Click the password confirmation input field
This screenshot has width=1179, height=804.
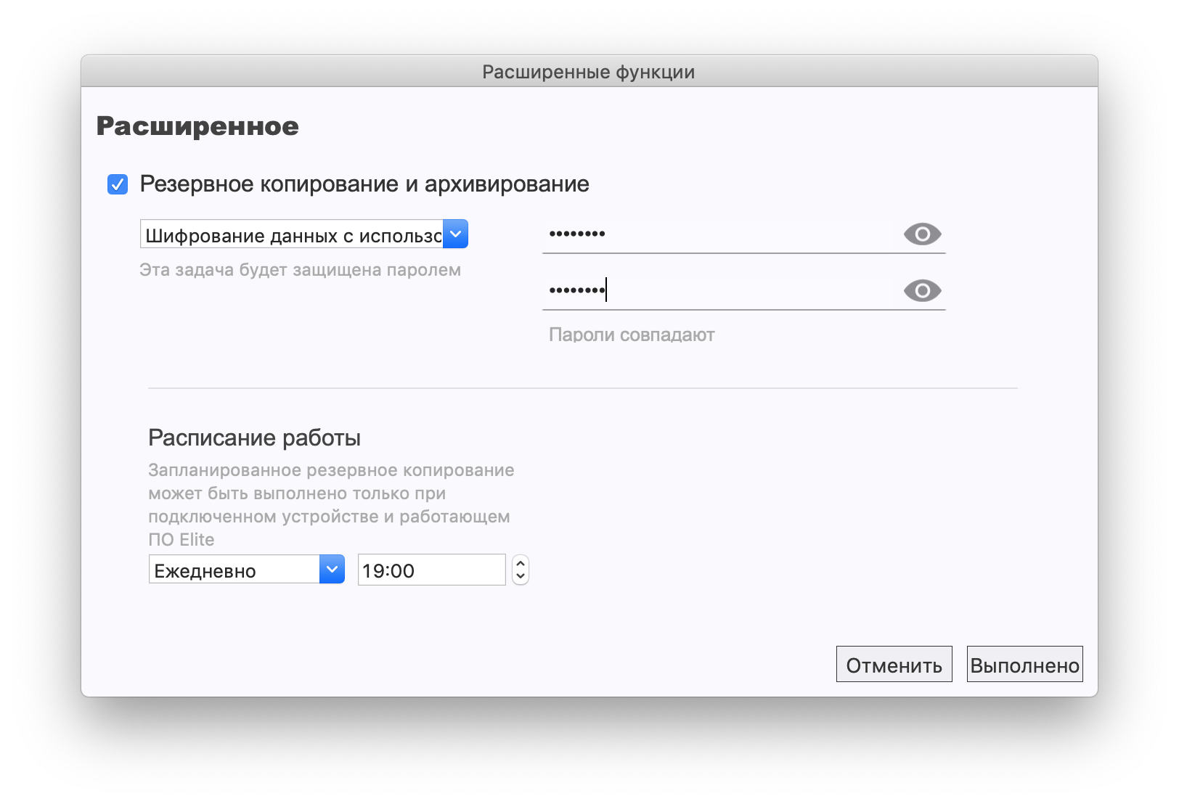719,291
